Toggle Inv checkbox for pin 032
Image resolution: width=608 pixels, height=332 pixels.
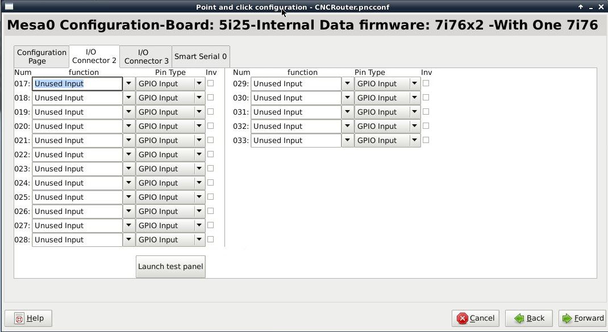point(426,126)
